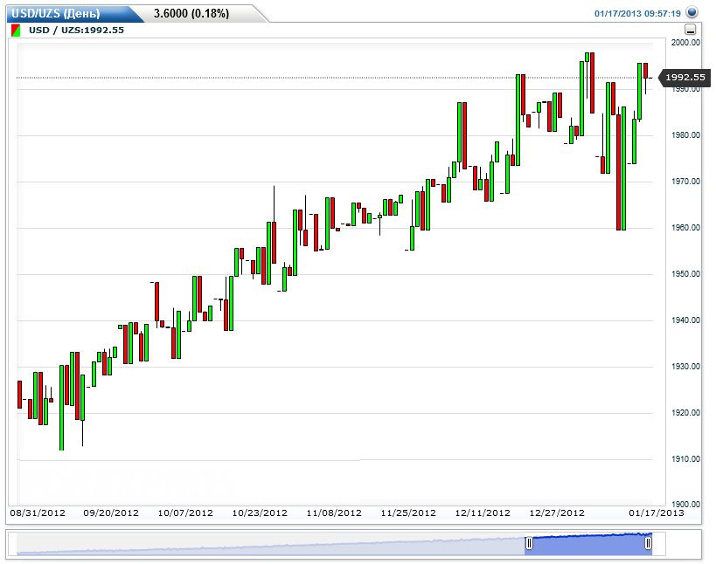Click the globe icon beside the timestamp
The height and width of the screenshot is (564, 716).
pos(692,12)
